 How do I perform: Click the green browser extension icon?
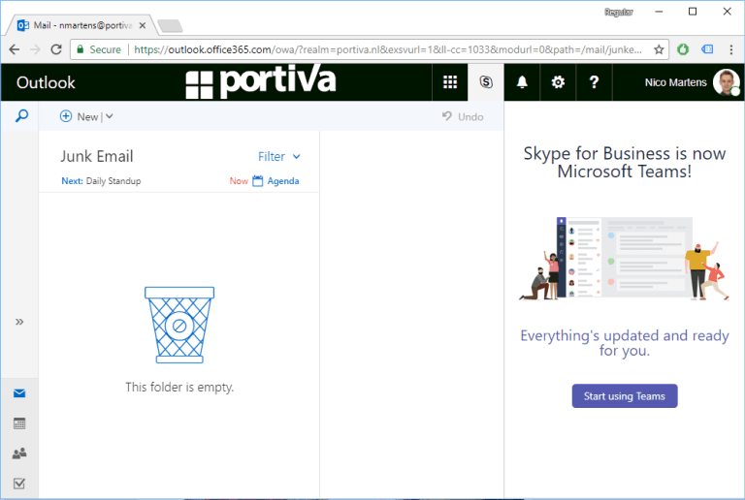pos(683,49)
